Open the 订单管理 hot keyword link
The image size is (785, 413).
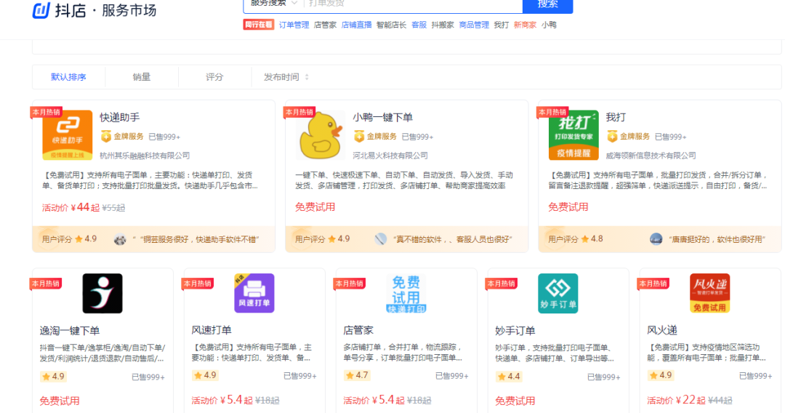click(x=294, y=25)
